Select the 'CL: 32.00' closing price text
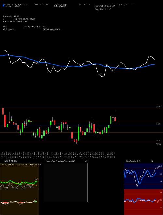163x215 pixels. point(60,6)
